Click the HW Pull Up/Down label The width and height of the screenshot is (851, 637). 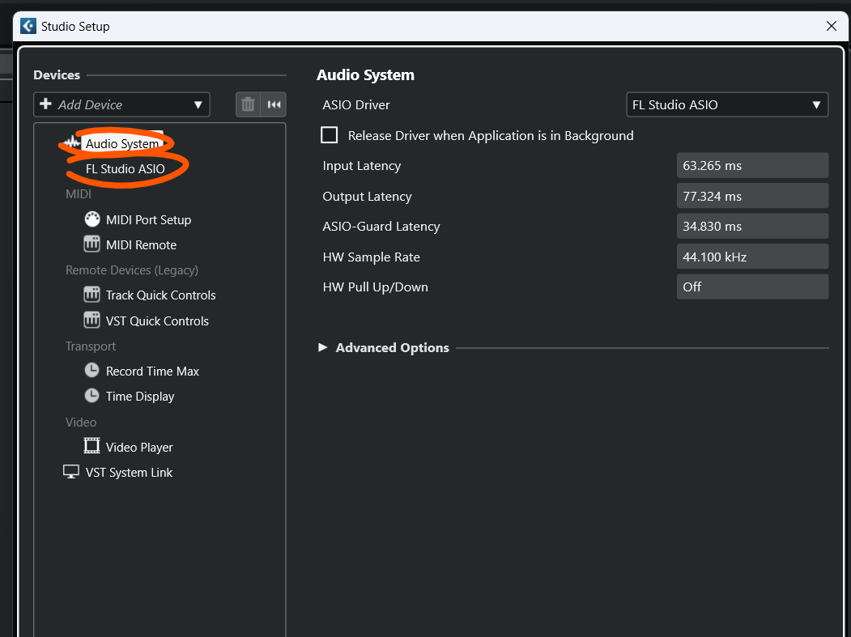pos(376,287)
